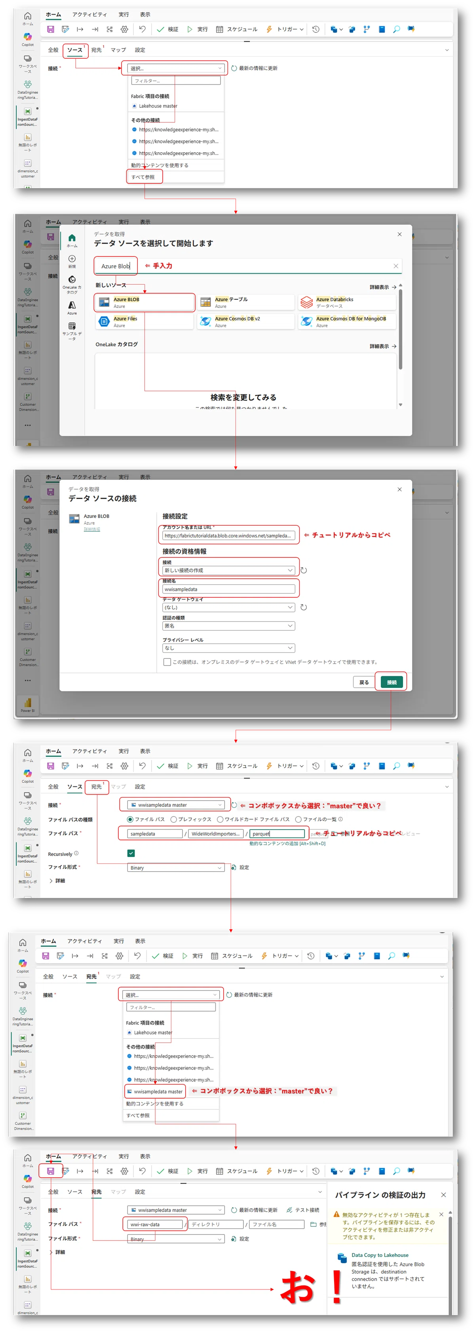The height and width of the screenshot is (1339, 475).
Task: Open the 新しい接続の作成 connection dropdown
Action: [x=228, y=570]
